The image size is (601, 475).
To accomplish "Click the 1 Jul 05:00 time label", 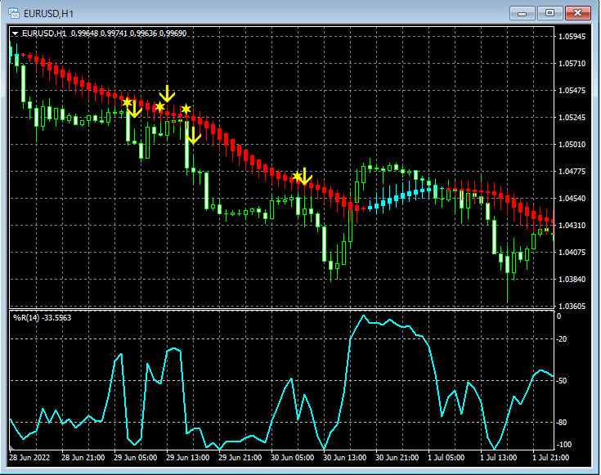I will coord(446,457).
